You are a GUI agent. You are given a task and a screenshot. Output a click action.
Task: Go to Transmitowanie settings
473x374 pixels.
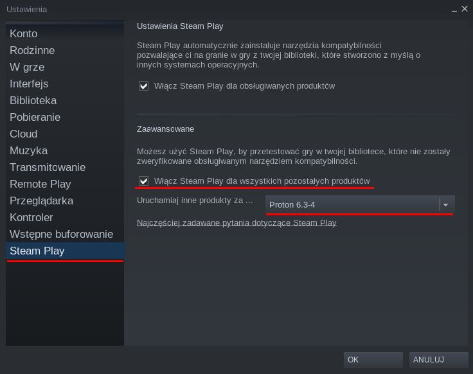click(x=65, y=167)
